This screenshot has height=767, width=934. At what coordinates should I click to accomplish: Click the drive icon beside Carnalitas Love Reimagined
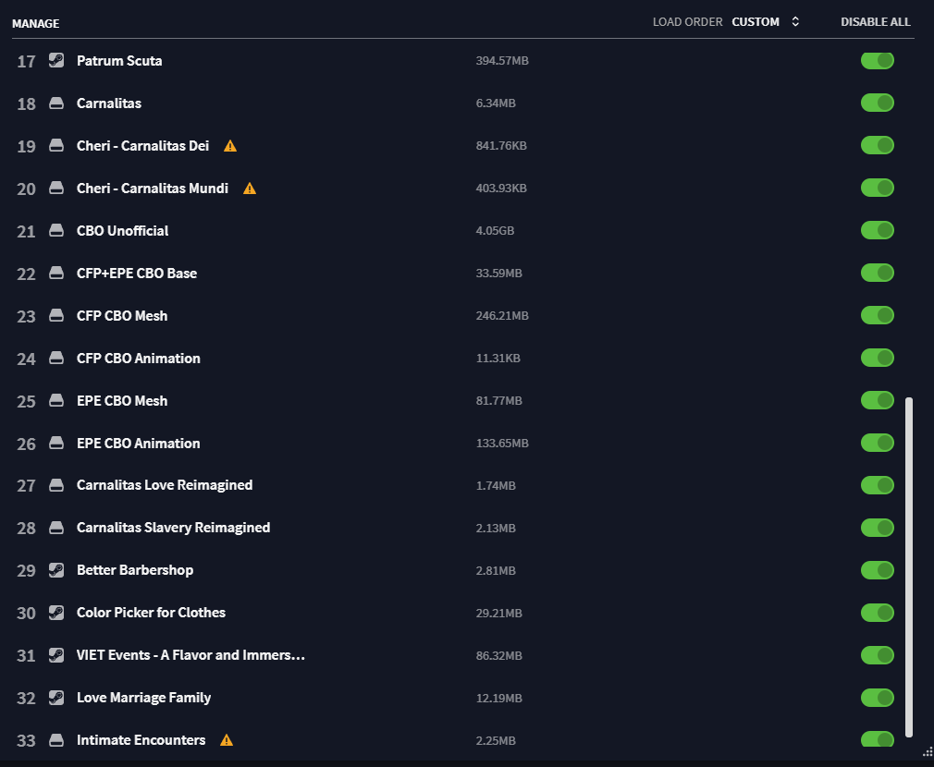pos(56,485)
